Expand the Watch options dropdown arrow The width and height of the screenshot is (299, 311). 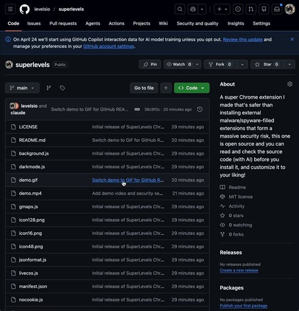[197, 65]
